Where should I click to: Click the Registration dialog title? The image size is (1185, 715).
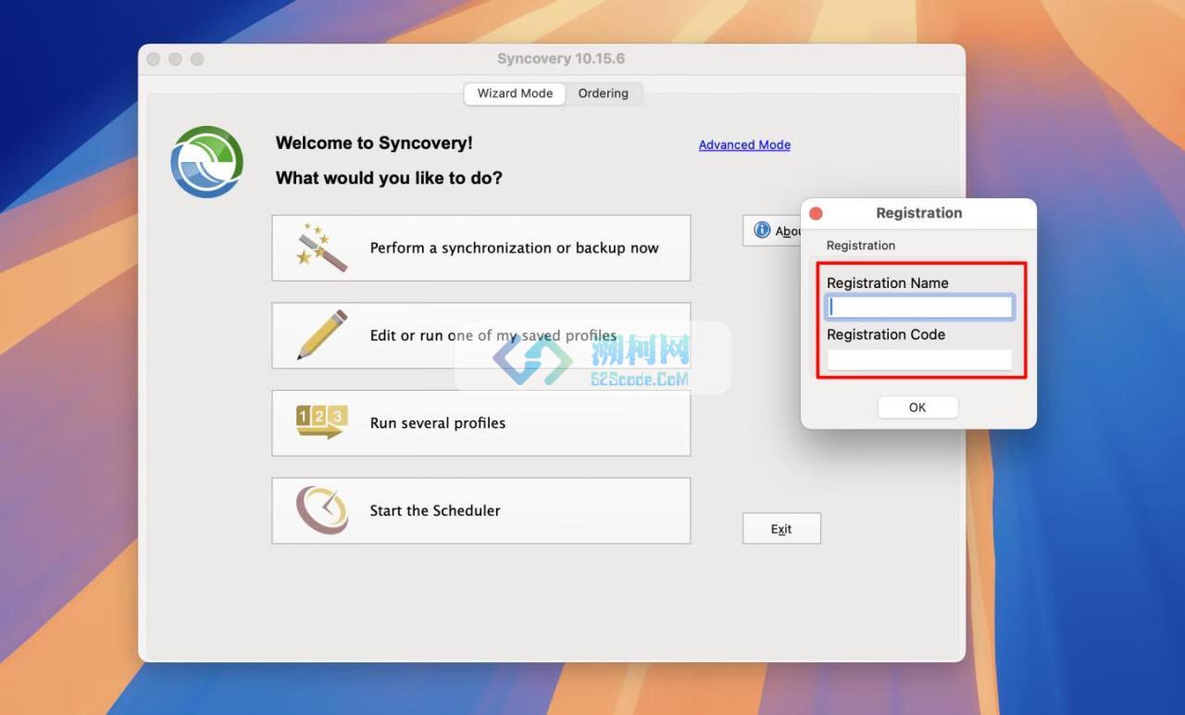(918, 213)
